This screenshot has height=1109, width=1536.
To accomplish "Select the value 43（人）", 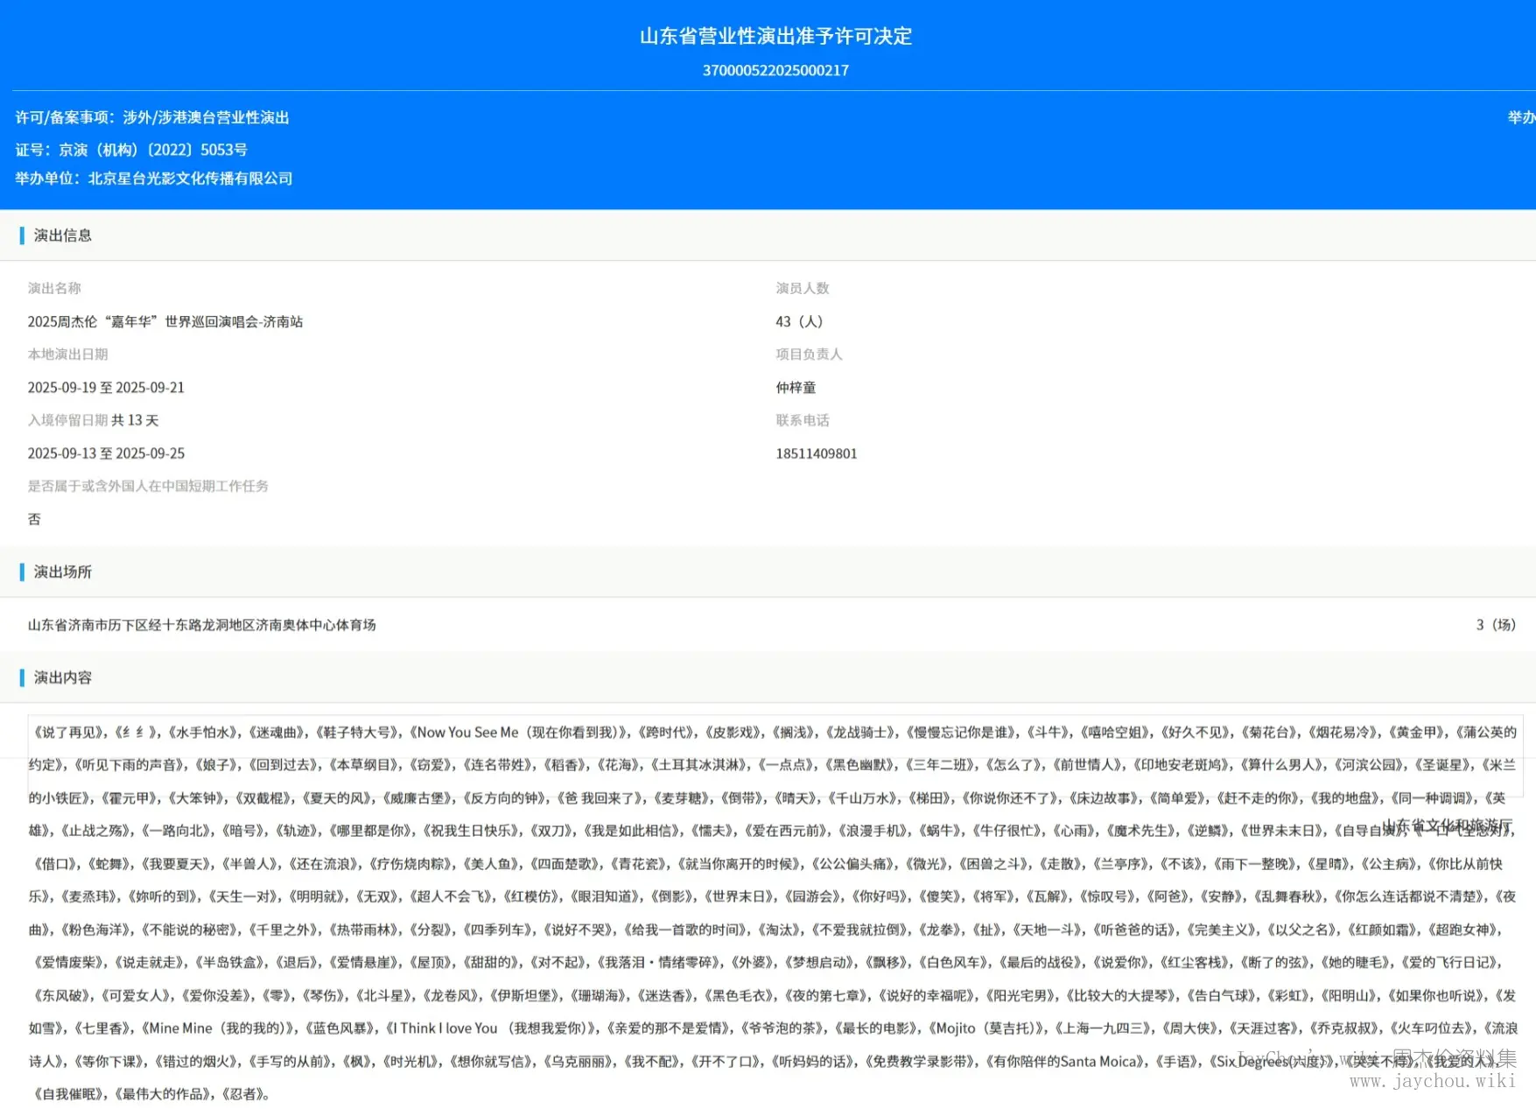I will pyautogui.click(x=799, y=321).
